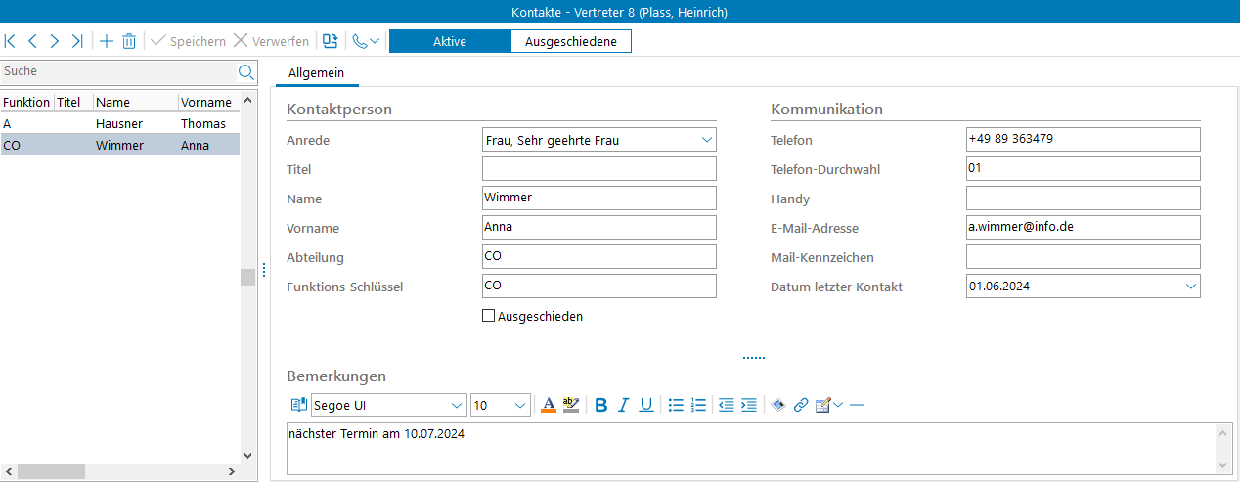Open the Datum letzter Kontakt date picker

click(x=1190, y=287)
